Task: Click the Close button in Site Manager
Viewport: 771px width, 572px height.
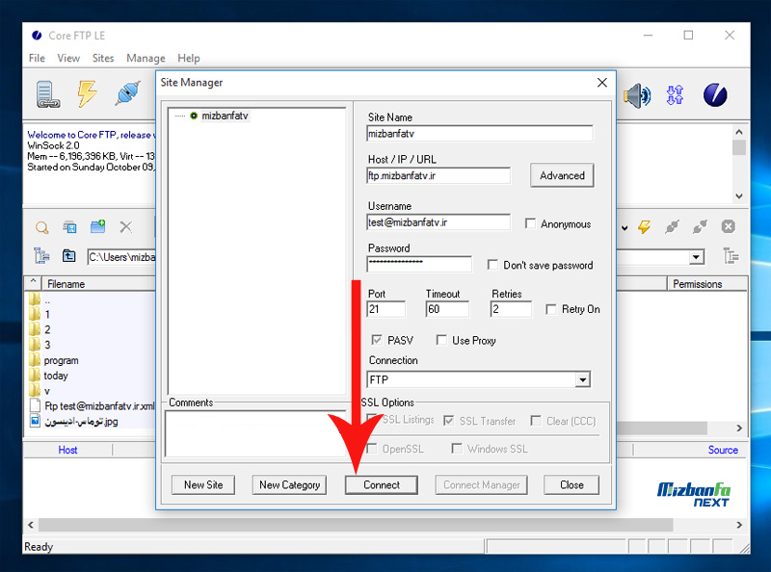Action: point(572,485)
